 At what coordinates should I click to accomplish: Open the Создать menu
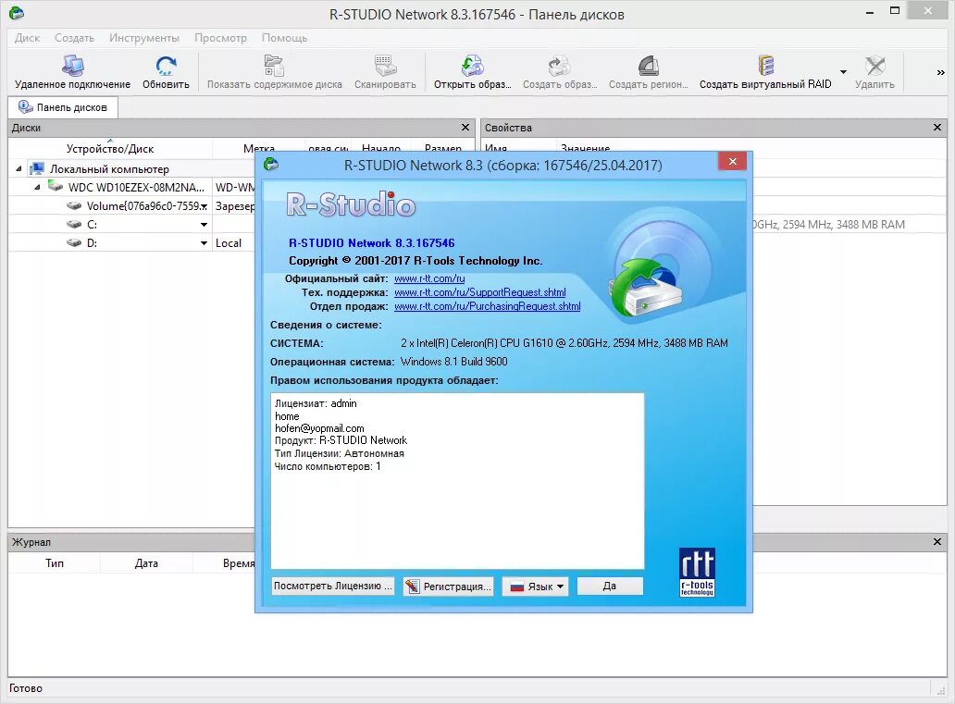[x=74, y=38]
